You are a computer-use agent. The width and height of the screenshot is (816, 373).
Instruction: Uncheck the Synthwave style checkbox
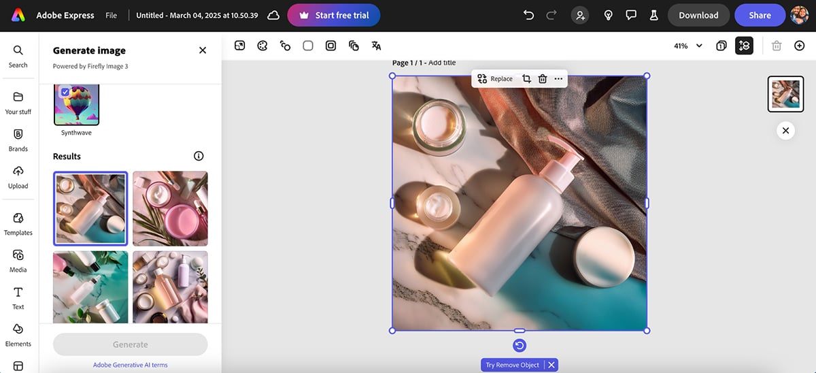(x=65, y=92)
